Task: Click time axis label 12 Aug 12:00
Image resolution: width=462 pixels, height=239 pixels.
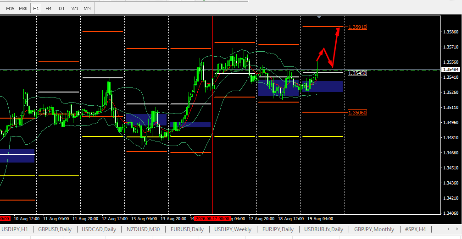Action: coord(115,219)
